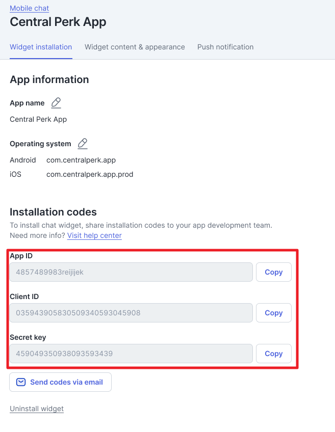This screenshot has width=335, height=432.
Task: Select the Client ID field
Action: pyautogui.click(x=131, y=313)
